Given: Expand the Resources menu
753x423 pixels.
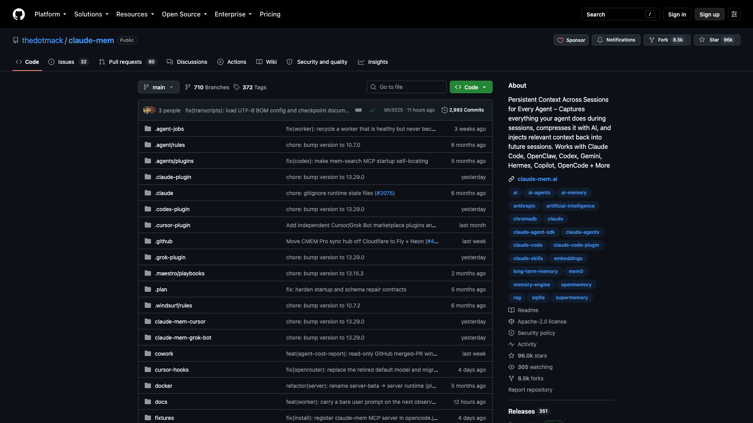Looking at the screenshot, I should pos(135,14).
